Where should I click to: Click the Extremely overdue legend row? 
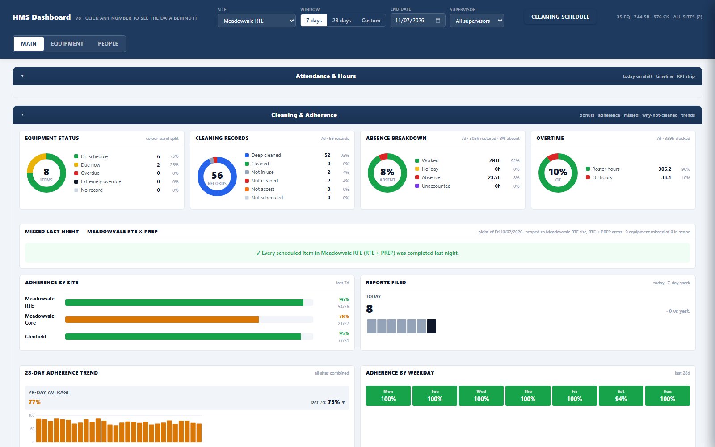126,181
